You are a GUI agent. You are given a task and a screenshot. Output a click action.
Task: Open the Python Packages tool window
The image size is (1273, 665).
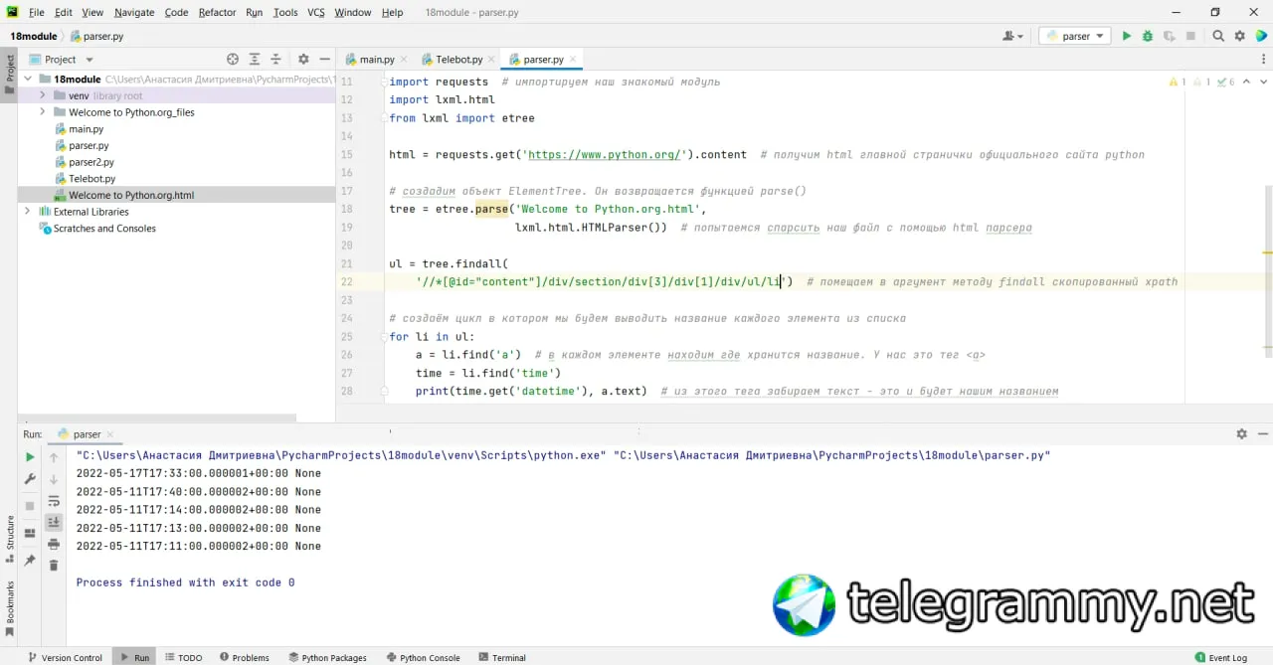pyautogui.click(x=328, y=657)
